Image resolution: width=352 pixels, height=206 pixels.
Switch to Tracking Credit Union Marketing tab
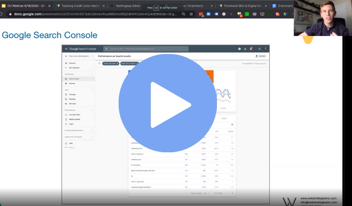click(x=81, y=6)
